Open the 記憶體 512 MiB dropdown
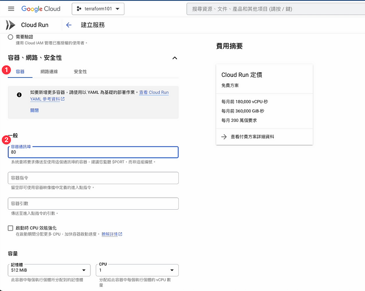The width and height of the screenshot is (365, 291). 49,270
